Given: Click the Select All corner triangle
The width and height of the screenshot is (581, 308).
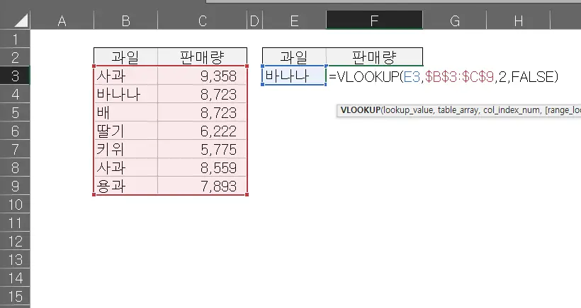Looking at the screenshot, I should 21,20.
